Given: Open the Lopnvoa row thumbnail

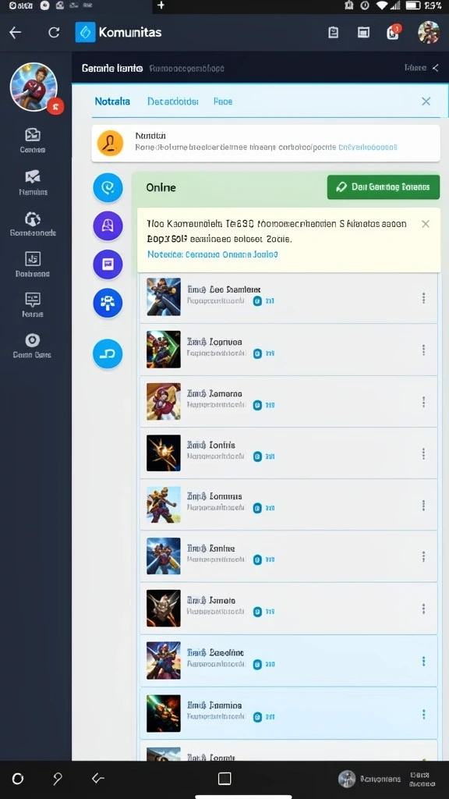Looking at the screenshot, I should [x=164, y=350].
